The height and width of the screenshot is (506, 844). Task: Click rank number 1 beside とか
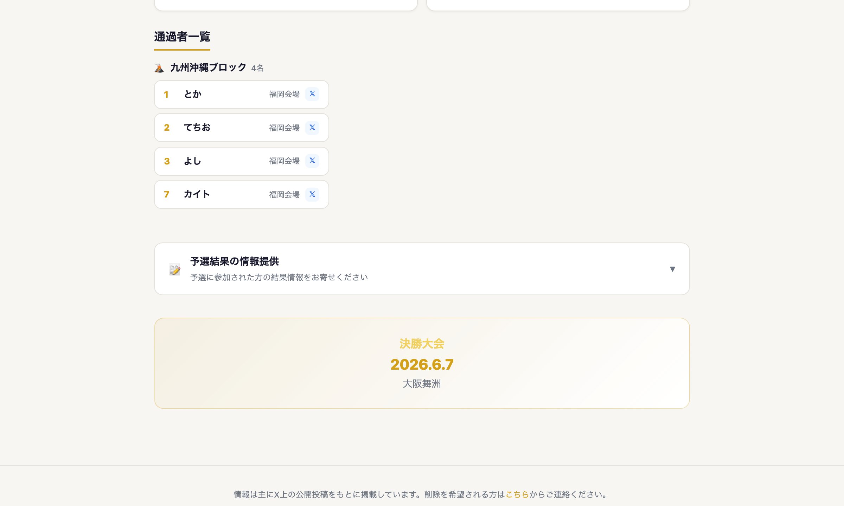166,95
